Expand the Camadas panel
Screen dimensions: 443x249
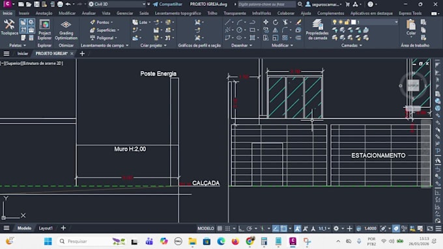tap(351, 45)
